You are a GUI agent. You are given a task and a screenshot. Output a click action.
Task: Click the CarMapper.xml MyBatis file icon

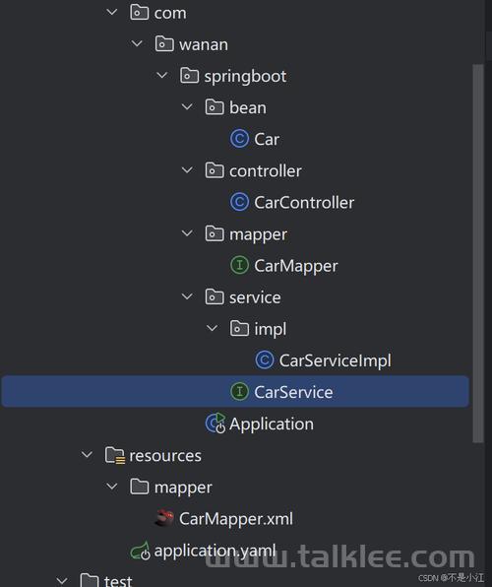pos(164,518)
